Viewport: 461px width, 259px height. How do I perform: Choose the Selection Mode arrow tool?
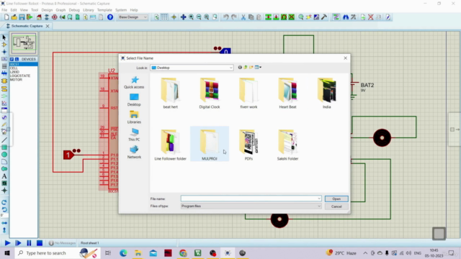click(x=4, y=37)
